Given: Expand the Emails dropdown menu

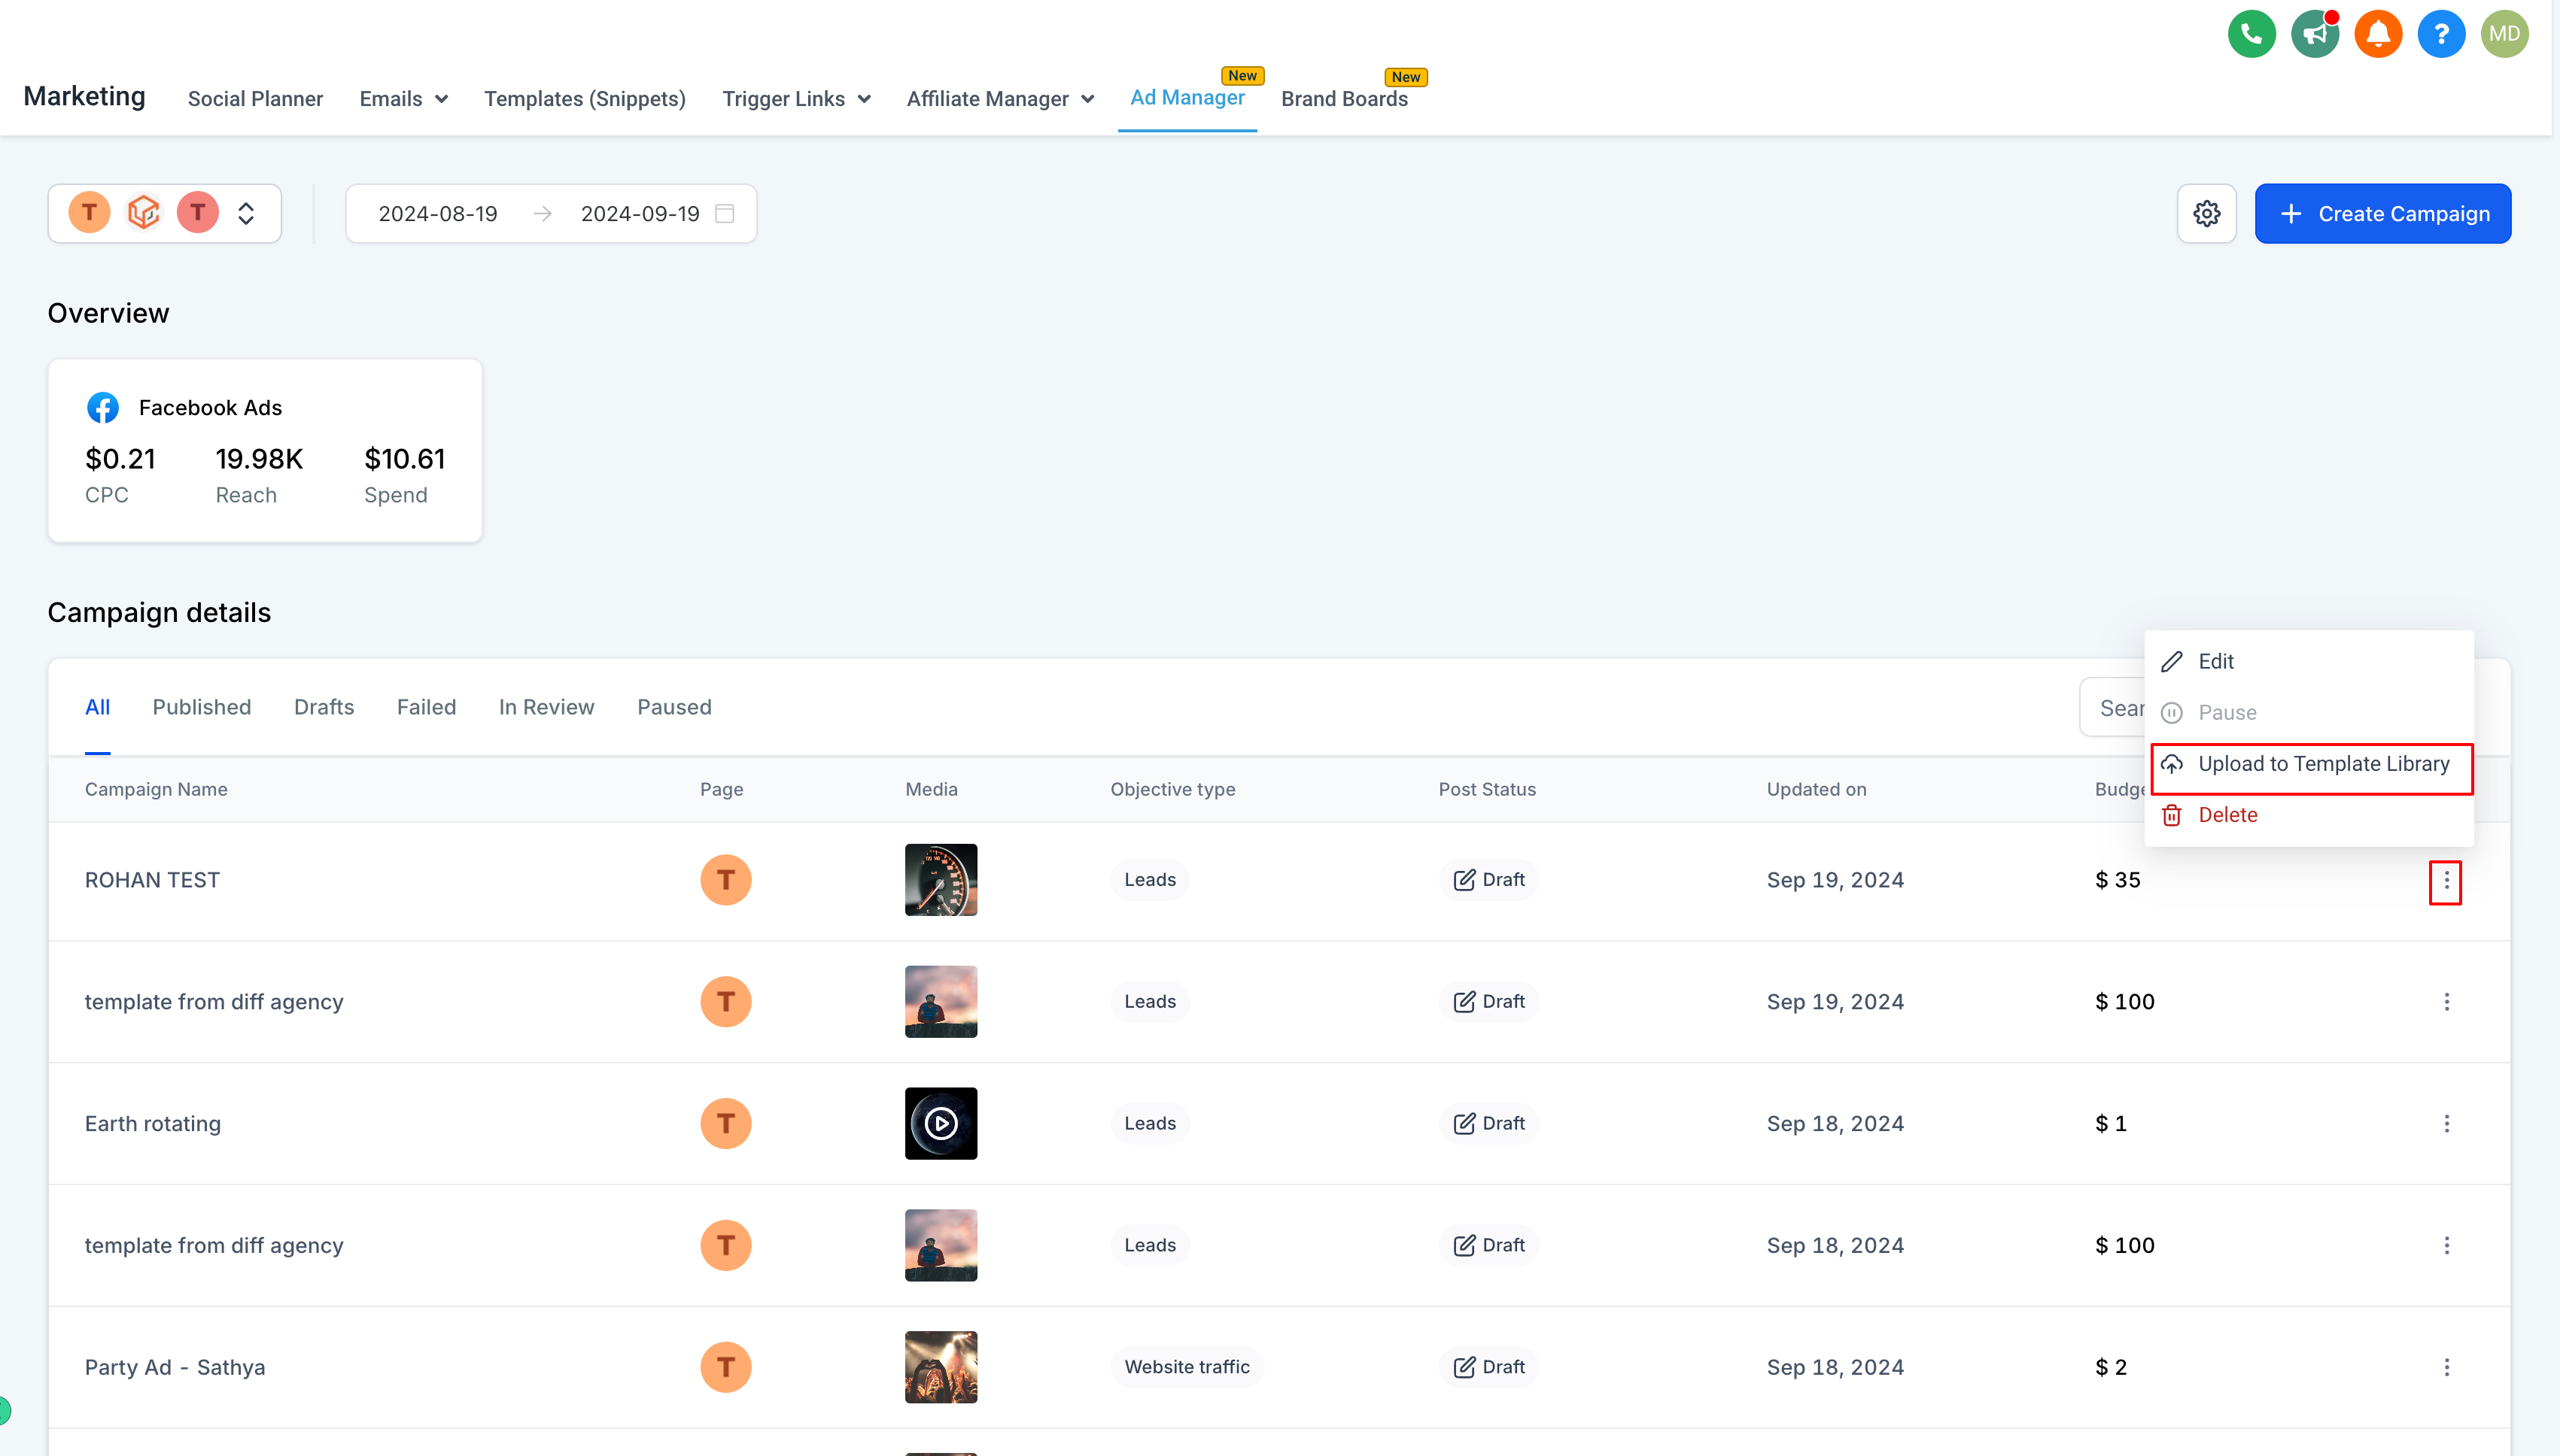Looking at the screenshot, I should coord(403,99).
